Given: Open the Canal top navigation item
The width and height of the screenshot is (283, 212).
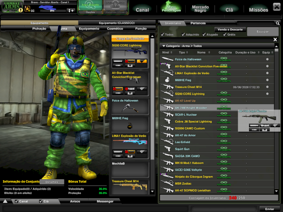Looking at the screenshot, I should pos(142,10).
